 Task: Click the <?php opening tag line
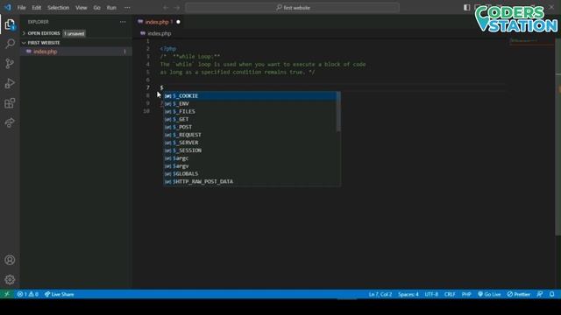coord(168,49)
